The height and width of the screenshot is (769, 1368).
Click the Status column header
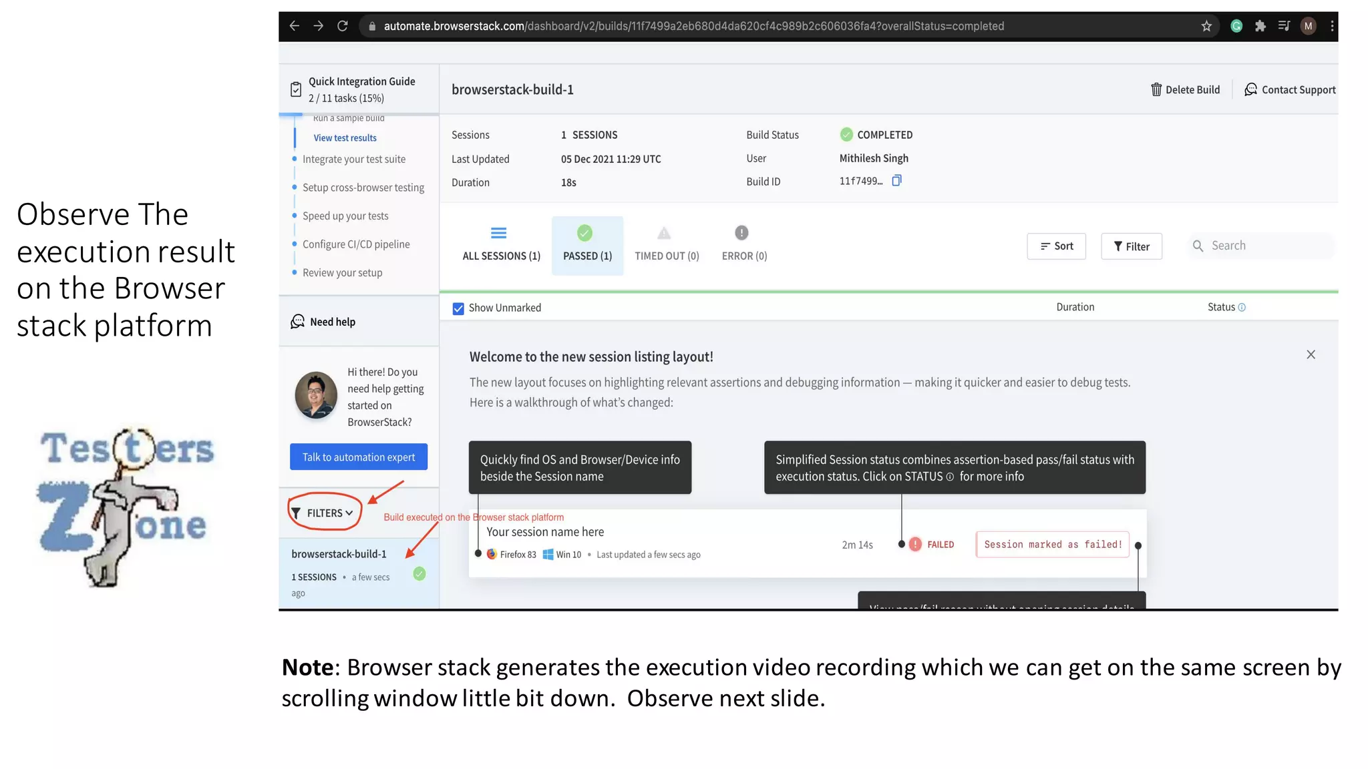point(1221,307)
